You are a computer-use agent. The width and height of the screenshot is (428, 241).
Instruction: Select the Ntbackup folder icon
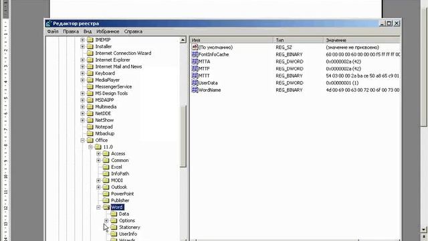tap(90, 134)
